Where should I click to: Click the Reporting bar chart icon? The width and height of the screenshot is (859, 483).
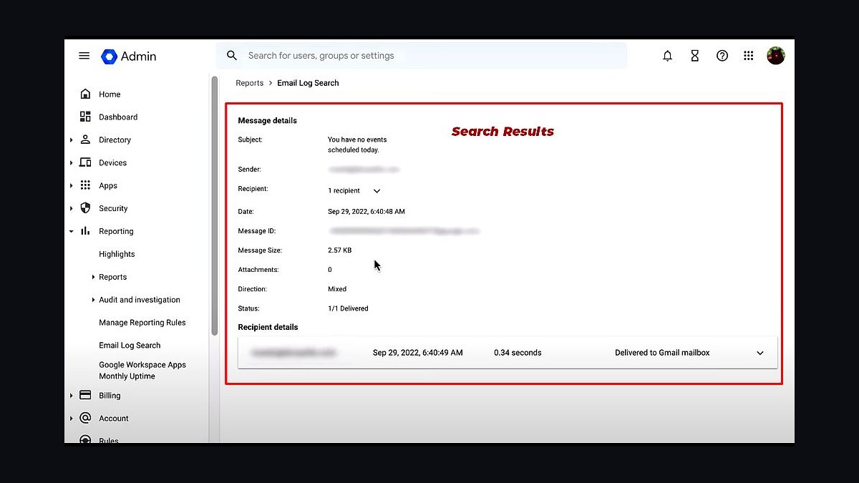85,231
